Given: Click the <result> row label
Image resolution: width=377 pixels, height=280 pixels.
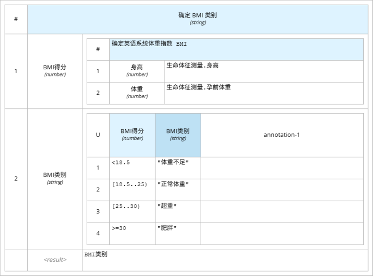Looking at the screenshot, I should (55, 260).
